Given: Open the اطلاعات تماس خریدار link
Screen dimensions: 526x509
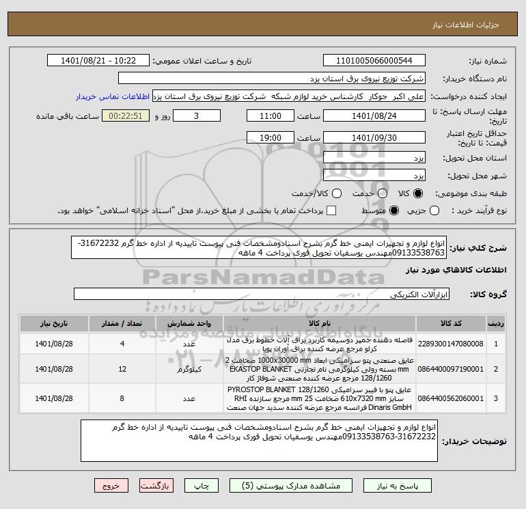Looking at the screenshot, I should (113, 96).
